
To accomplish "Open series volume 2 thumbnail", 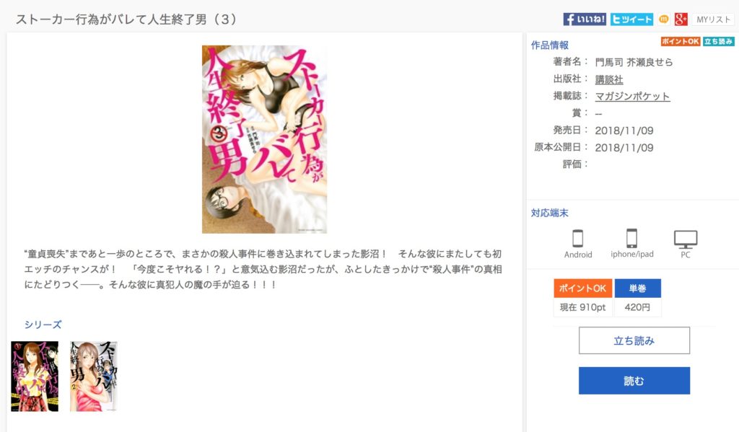I will pos(93,376).
